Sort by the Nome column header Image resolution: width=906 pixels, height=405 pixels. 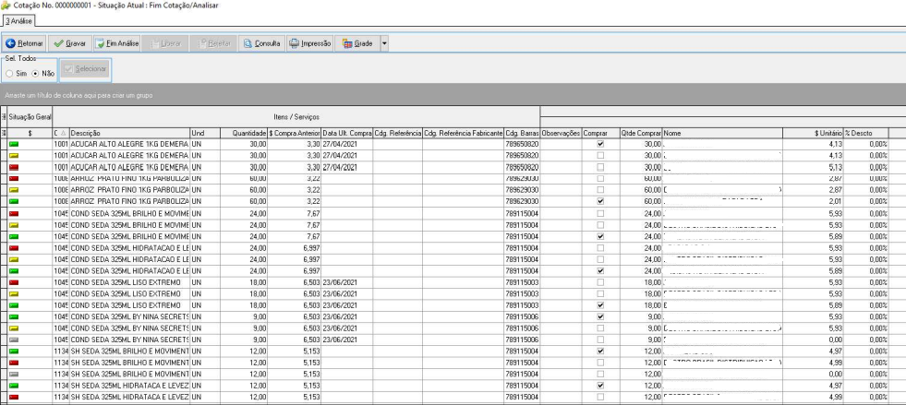pos(722,133)
